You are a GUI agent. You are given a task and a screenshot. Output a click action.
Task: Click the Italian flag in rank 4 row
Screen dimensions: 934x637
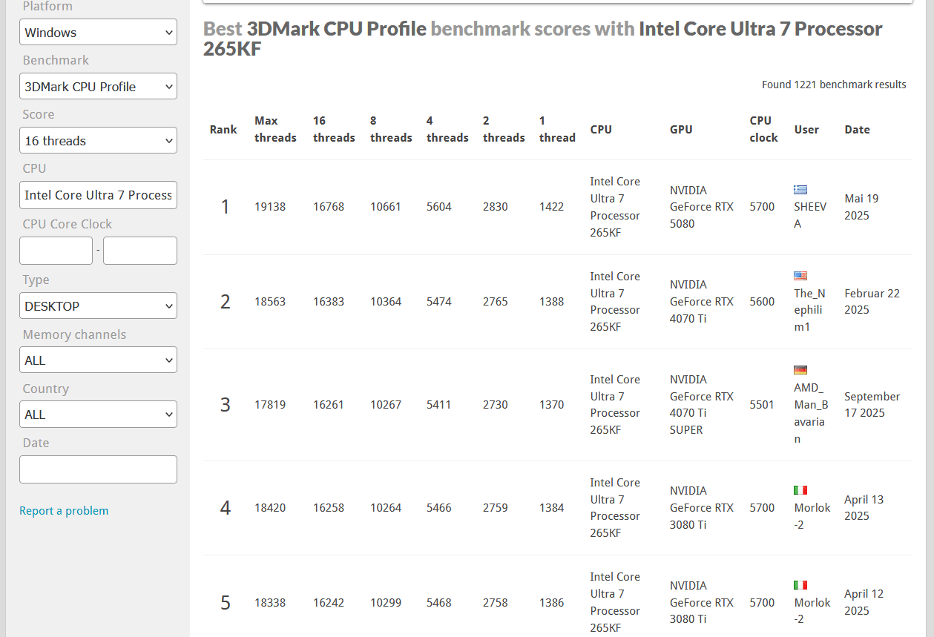click(x=800, y=490)
